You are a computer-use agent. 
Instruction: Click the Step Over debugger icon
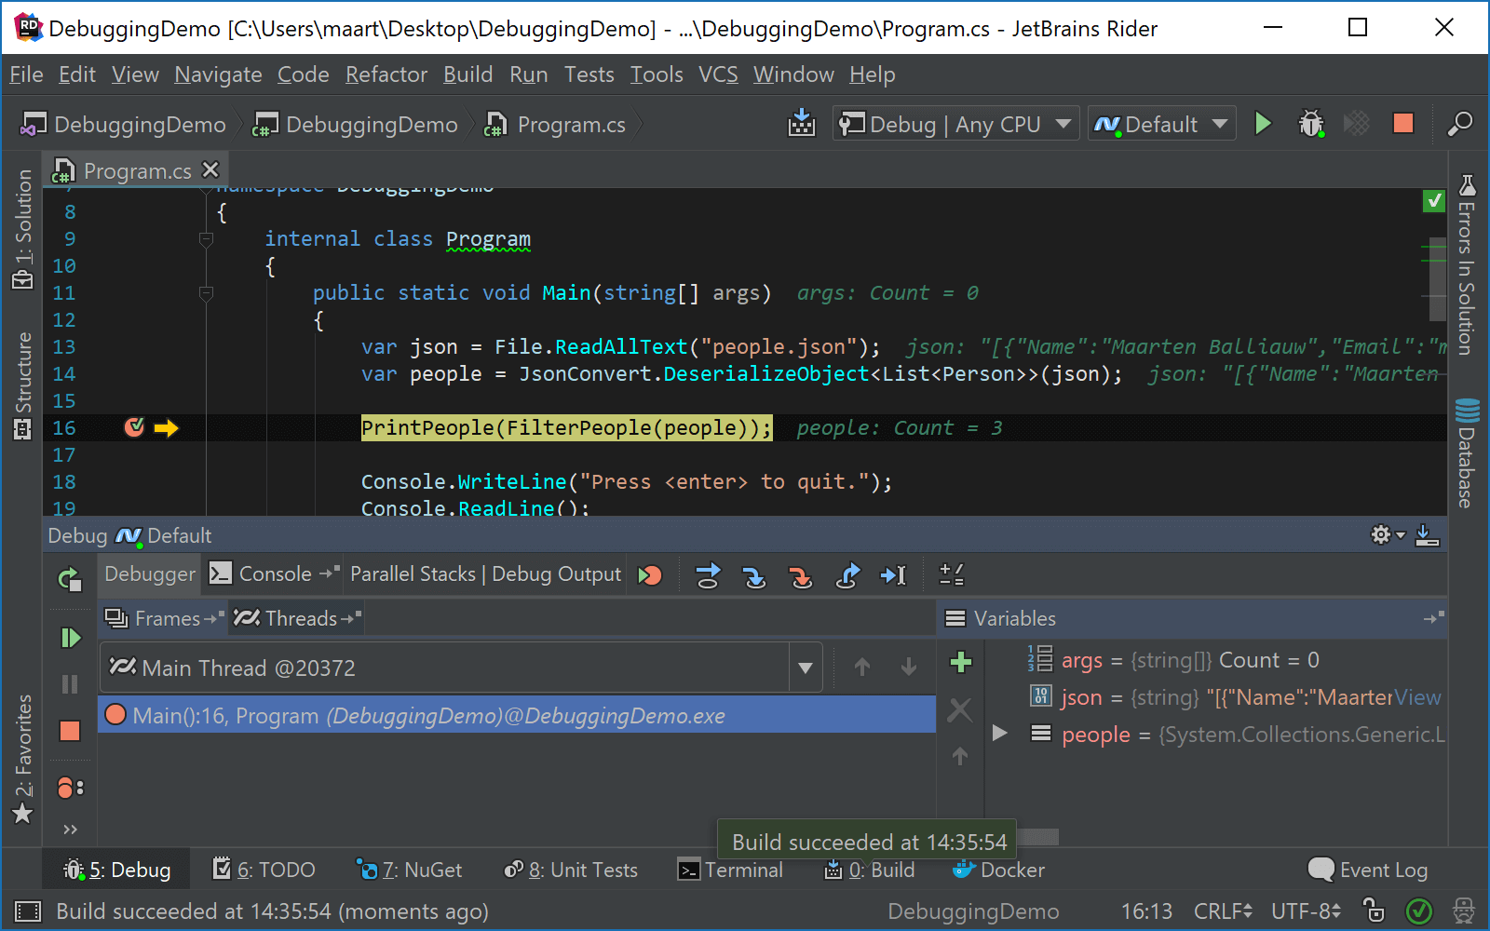[709, 575]
